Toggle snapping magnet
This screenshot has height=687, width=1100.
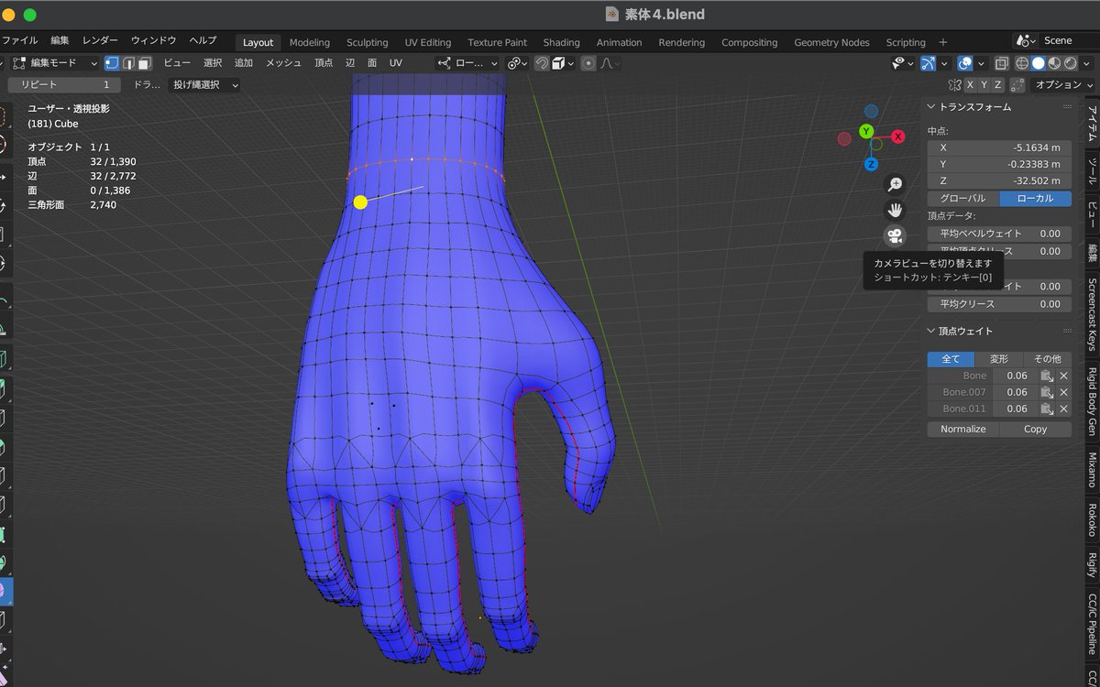click(542, 63)
